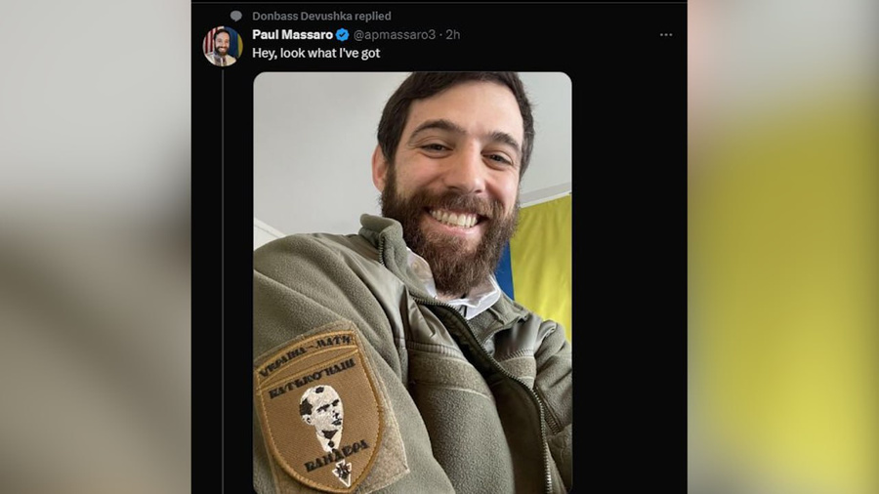The height and width of the screenshot is (494, 879).
Task: Open the "Donbass Devushka replied" context link
Action: (x=320, y=16)
